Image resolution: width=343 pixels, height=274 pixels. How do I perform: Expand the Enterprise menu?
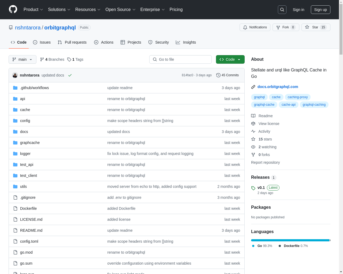[152, 10]
